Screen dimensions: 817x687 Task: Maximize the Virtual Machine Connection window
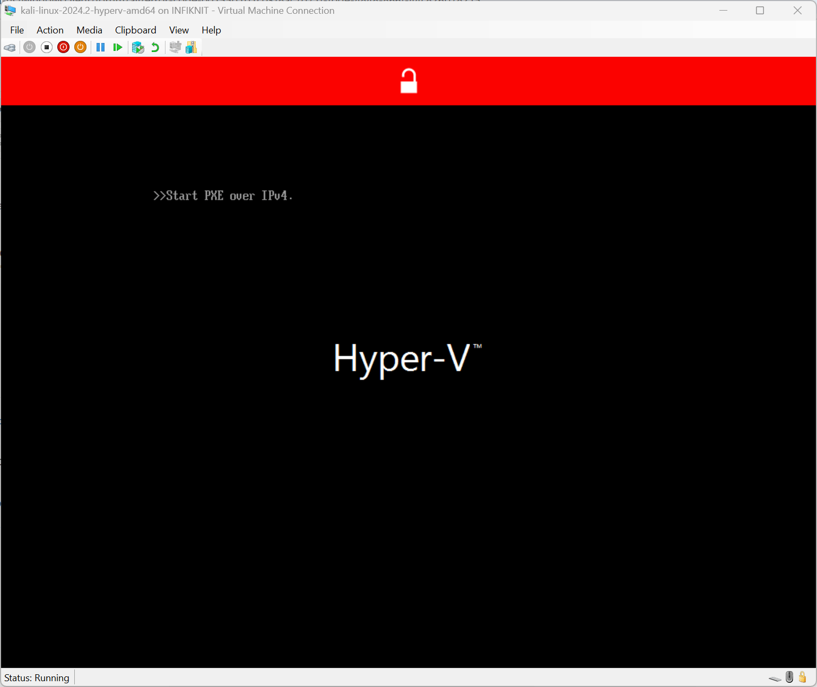pos(760,11)
